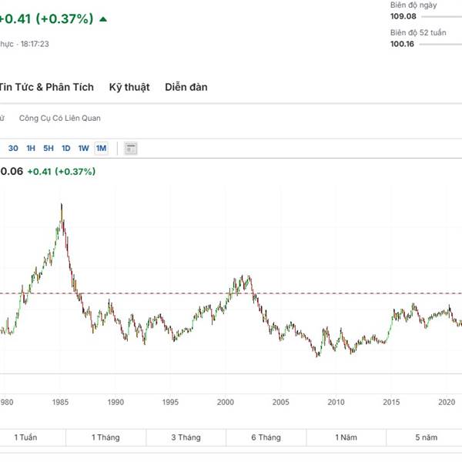Click the 1990 label on time axis
This screenshot has height=462, width=462.
tap(115, 402)
